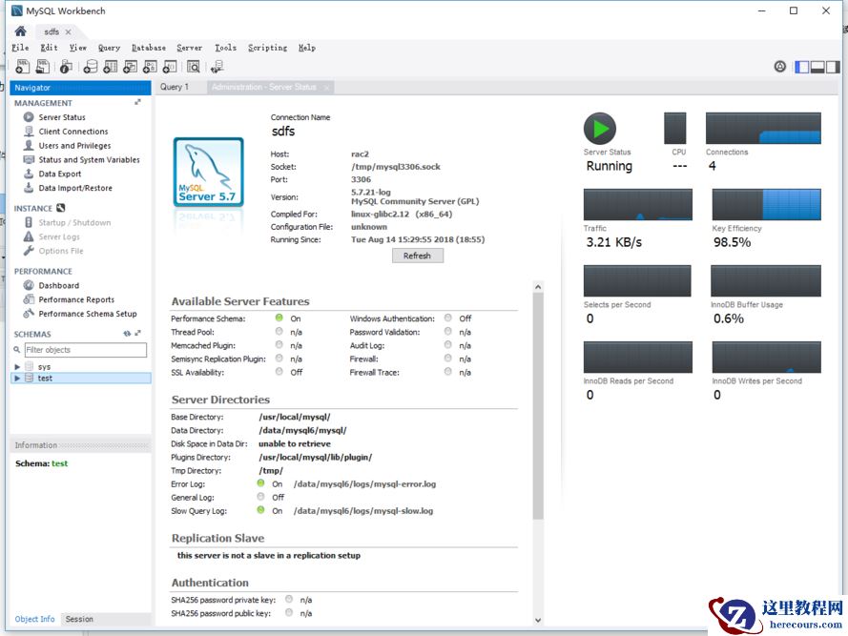Expand the sys schema tree

[17, 366]
